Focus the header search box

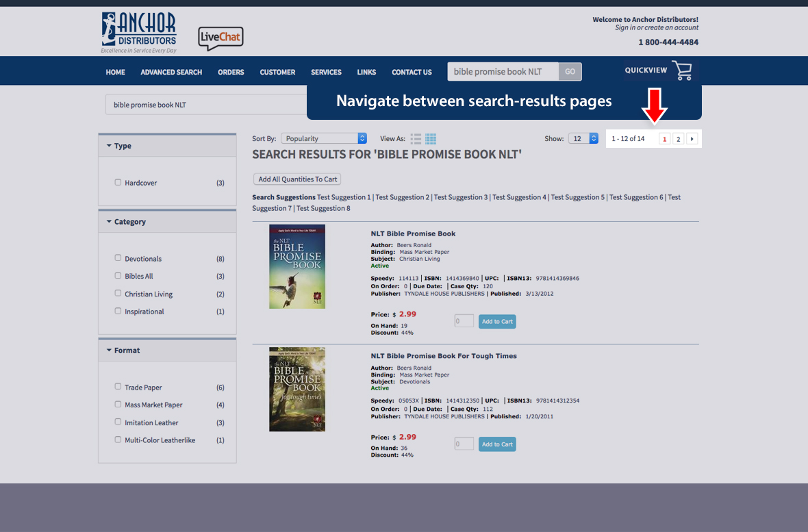pyautogui.click(x=503, y=72)
